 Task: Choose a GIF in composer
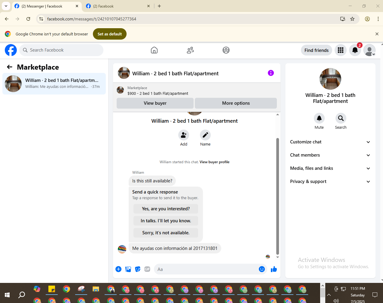(x=147, y=269)
